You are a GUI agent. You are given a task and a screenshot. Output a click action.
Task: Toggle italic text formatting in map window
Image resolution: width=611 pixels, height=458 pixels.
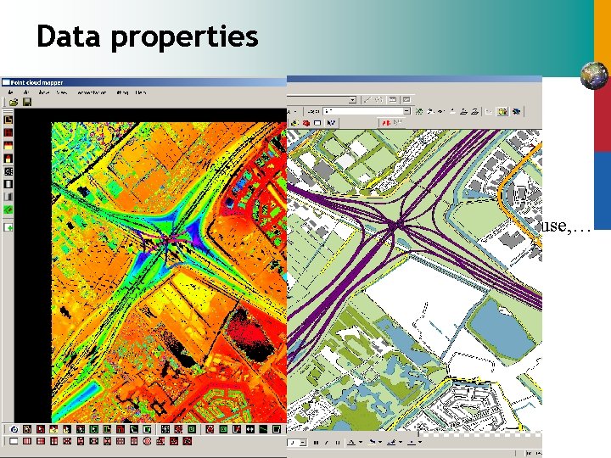pyautogui.click(x=326, y=443)
